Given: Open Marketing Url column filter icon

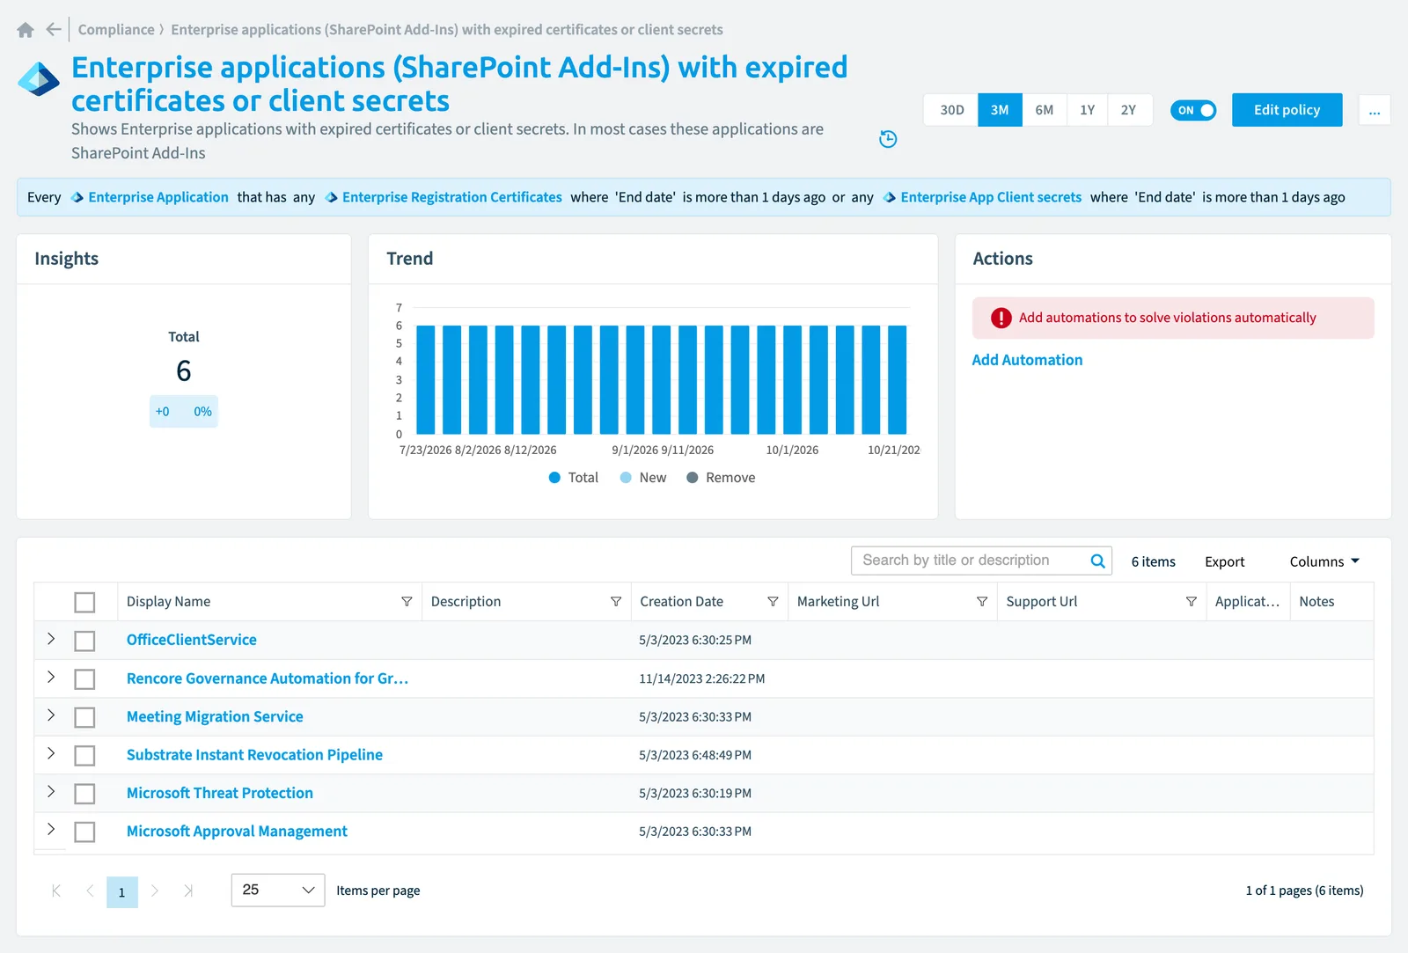Looking at the screenshot, I should (982, 602).
